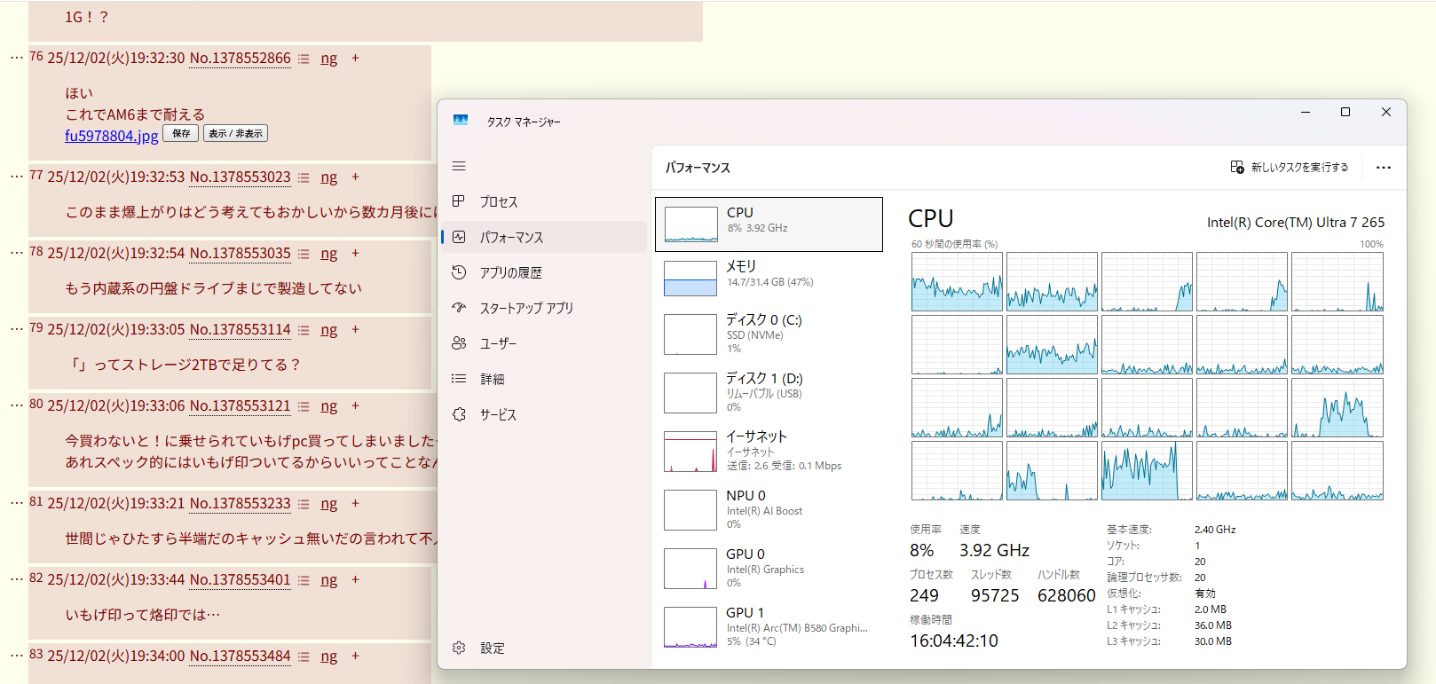
Task: Select イーサネット performance entry
Action: click(769, 451)
